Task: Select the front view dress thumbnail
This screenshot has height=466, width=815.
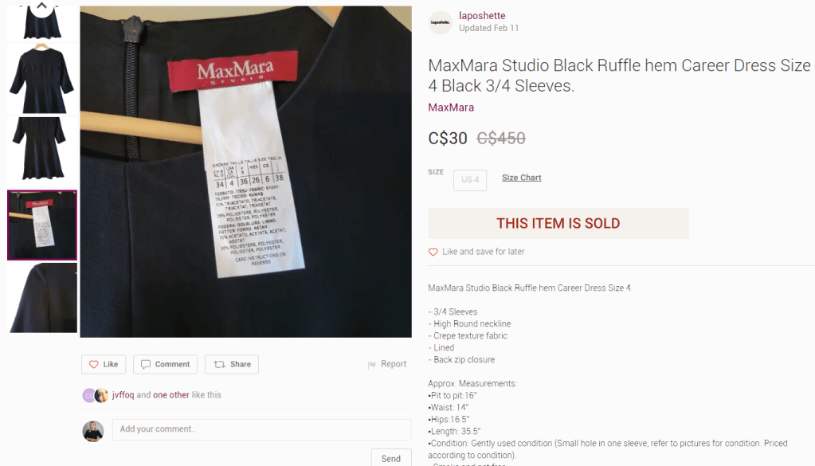Action: (x=42, y=78)
